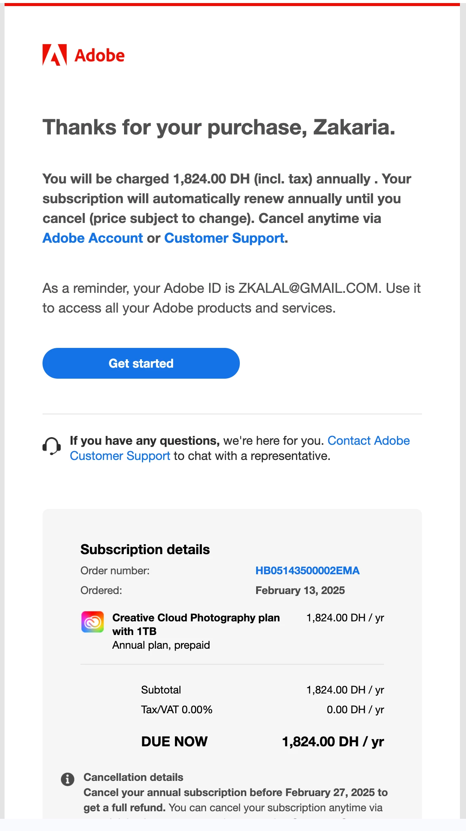This screenshot has width=466, height=831.
Task: Click the cancellation details info icon
Action: pyautogui.click(x=68, y=779)
